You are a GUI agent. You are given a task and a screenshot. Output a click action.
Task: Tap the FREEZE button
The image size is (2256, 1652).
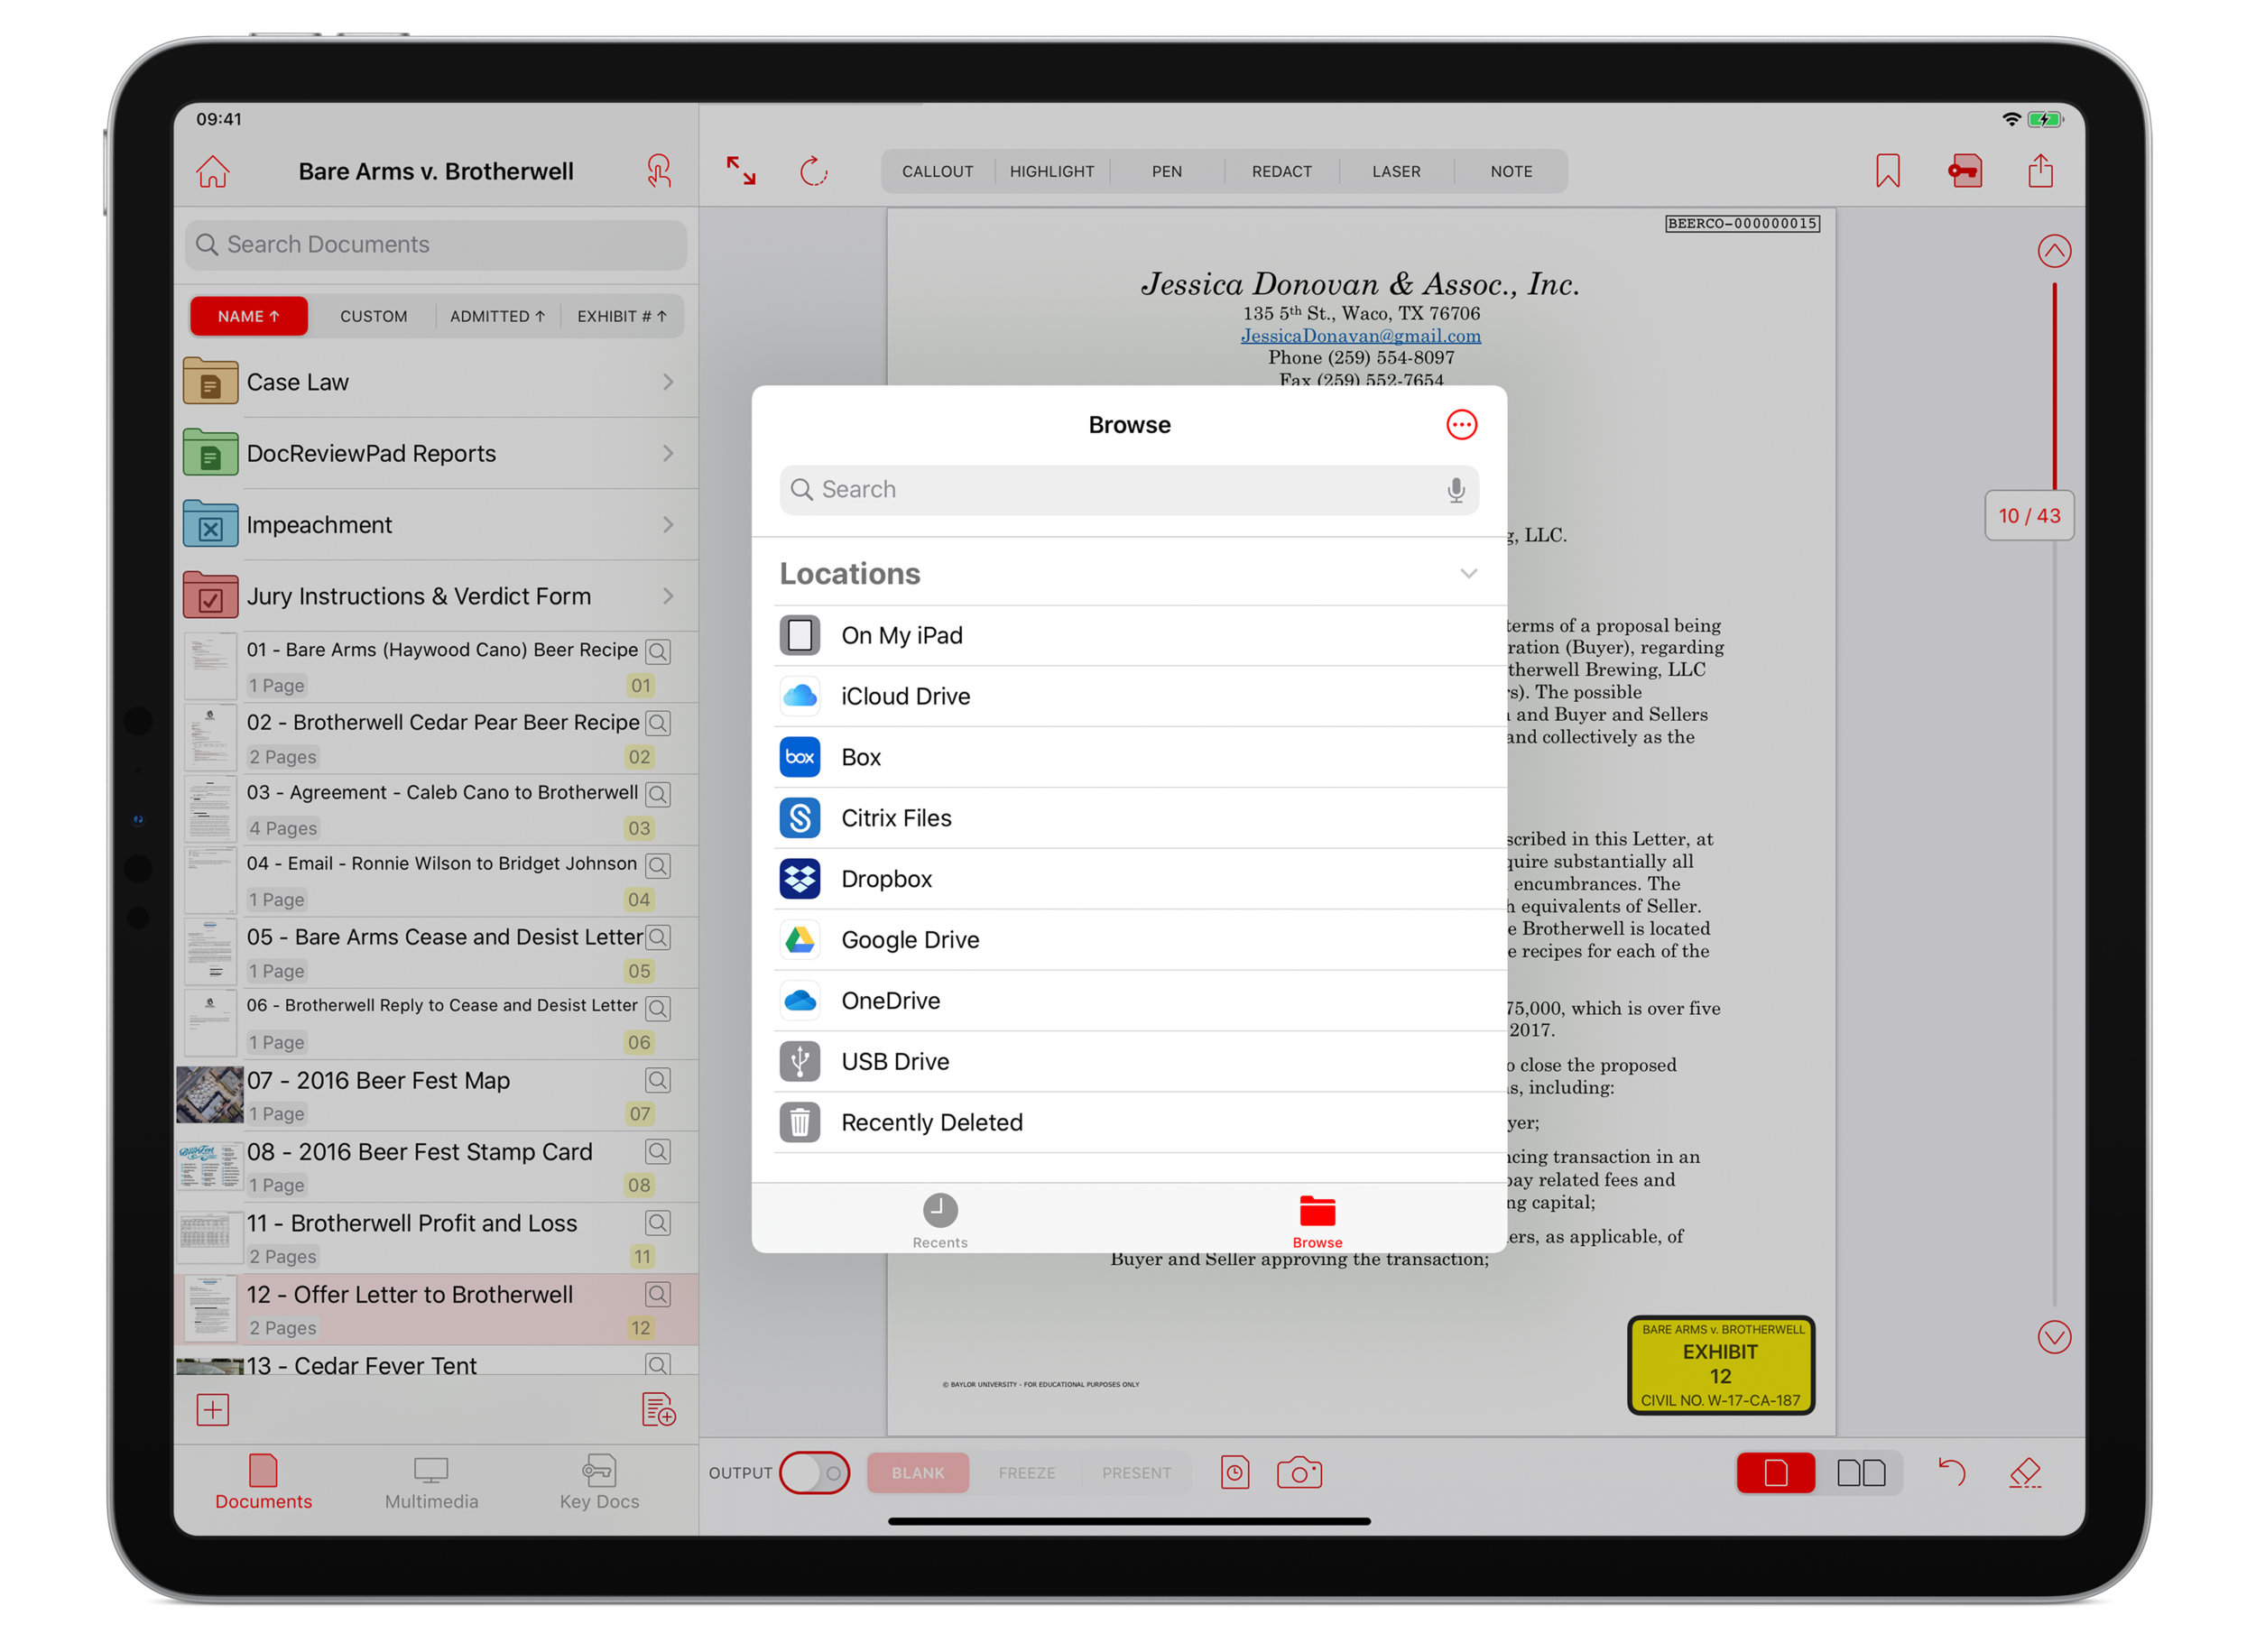click(x=1027, y=1472)
